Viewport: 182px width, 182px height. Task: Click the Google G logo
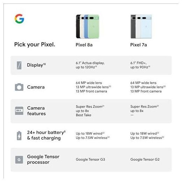[x=19, y=19]
